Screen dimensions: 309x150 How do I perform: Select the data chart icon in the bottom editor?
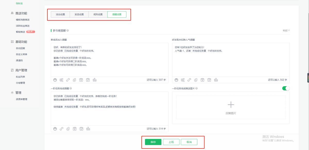click(88, 129)
